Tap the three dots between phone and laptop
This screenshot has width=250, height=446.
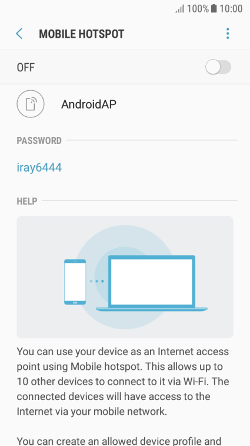[97, 281]
